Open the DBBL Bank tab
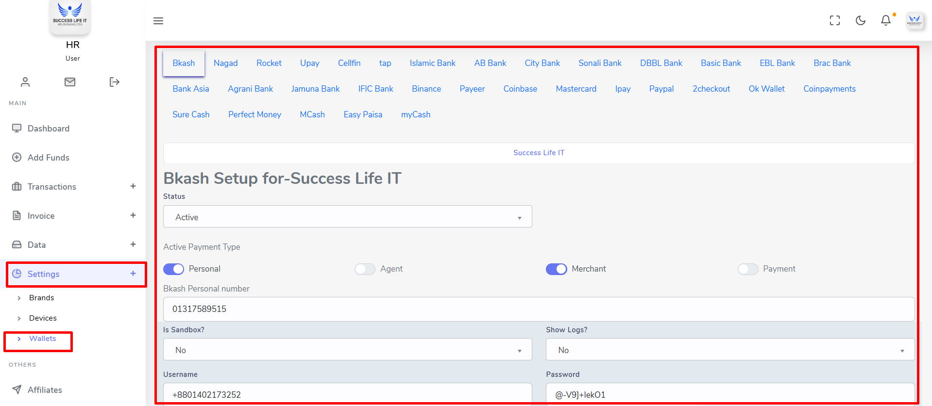Viewport: 932px width, 406px height. [661, 63]
